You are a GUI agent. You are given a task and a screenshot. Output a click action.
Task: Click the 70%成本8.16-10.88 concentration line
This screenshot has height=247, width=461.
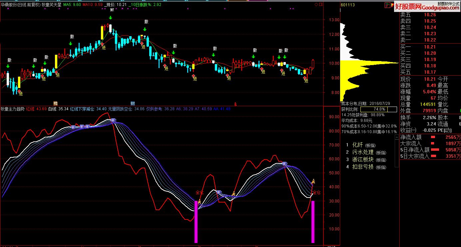(x=369, y=132)
